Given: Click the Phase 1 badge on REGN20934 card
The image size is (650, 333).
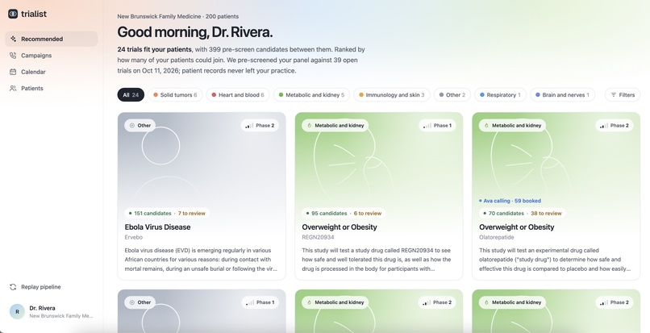Looking at the screenshot, I should [437, 125].
